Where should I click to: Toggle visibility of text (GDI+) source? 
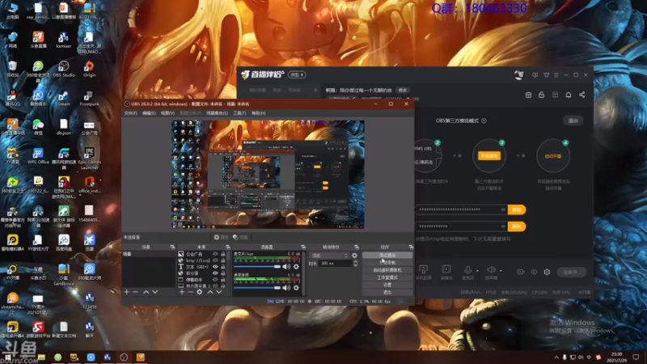tap(215, 267)
